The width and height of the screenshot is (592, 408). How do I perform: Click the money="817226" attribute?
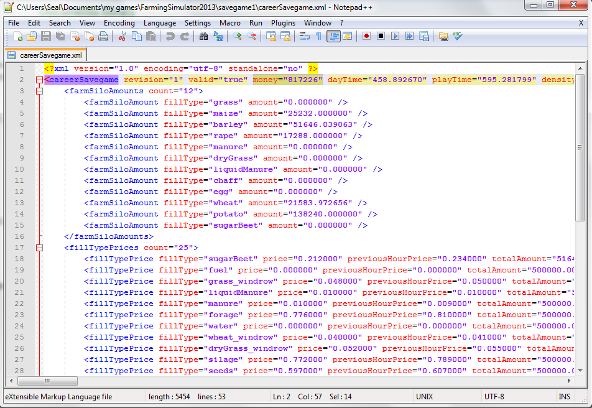(288, 80)
